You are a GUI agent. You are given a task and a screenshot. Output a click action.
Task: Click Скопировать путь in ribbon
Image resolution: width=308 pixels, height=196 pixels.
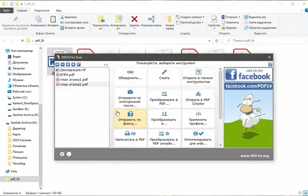[74, 22]
